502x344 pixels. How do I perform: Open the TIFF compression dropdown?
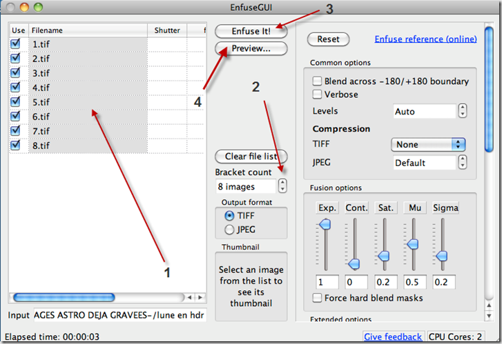(x=428, y=145)
